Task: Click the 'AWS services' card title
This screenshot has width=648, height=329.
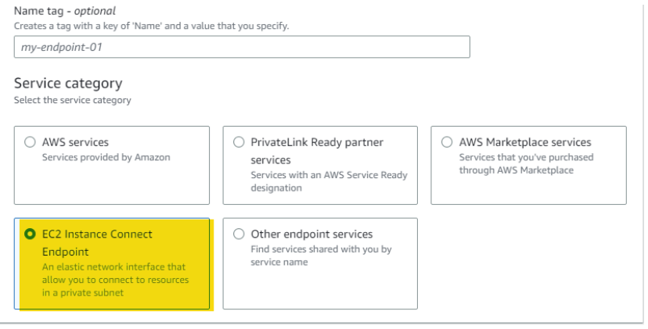Action: [76, 142]
